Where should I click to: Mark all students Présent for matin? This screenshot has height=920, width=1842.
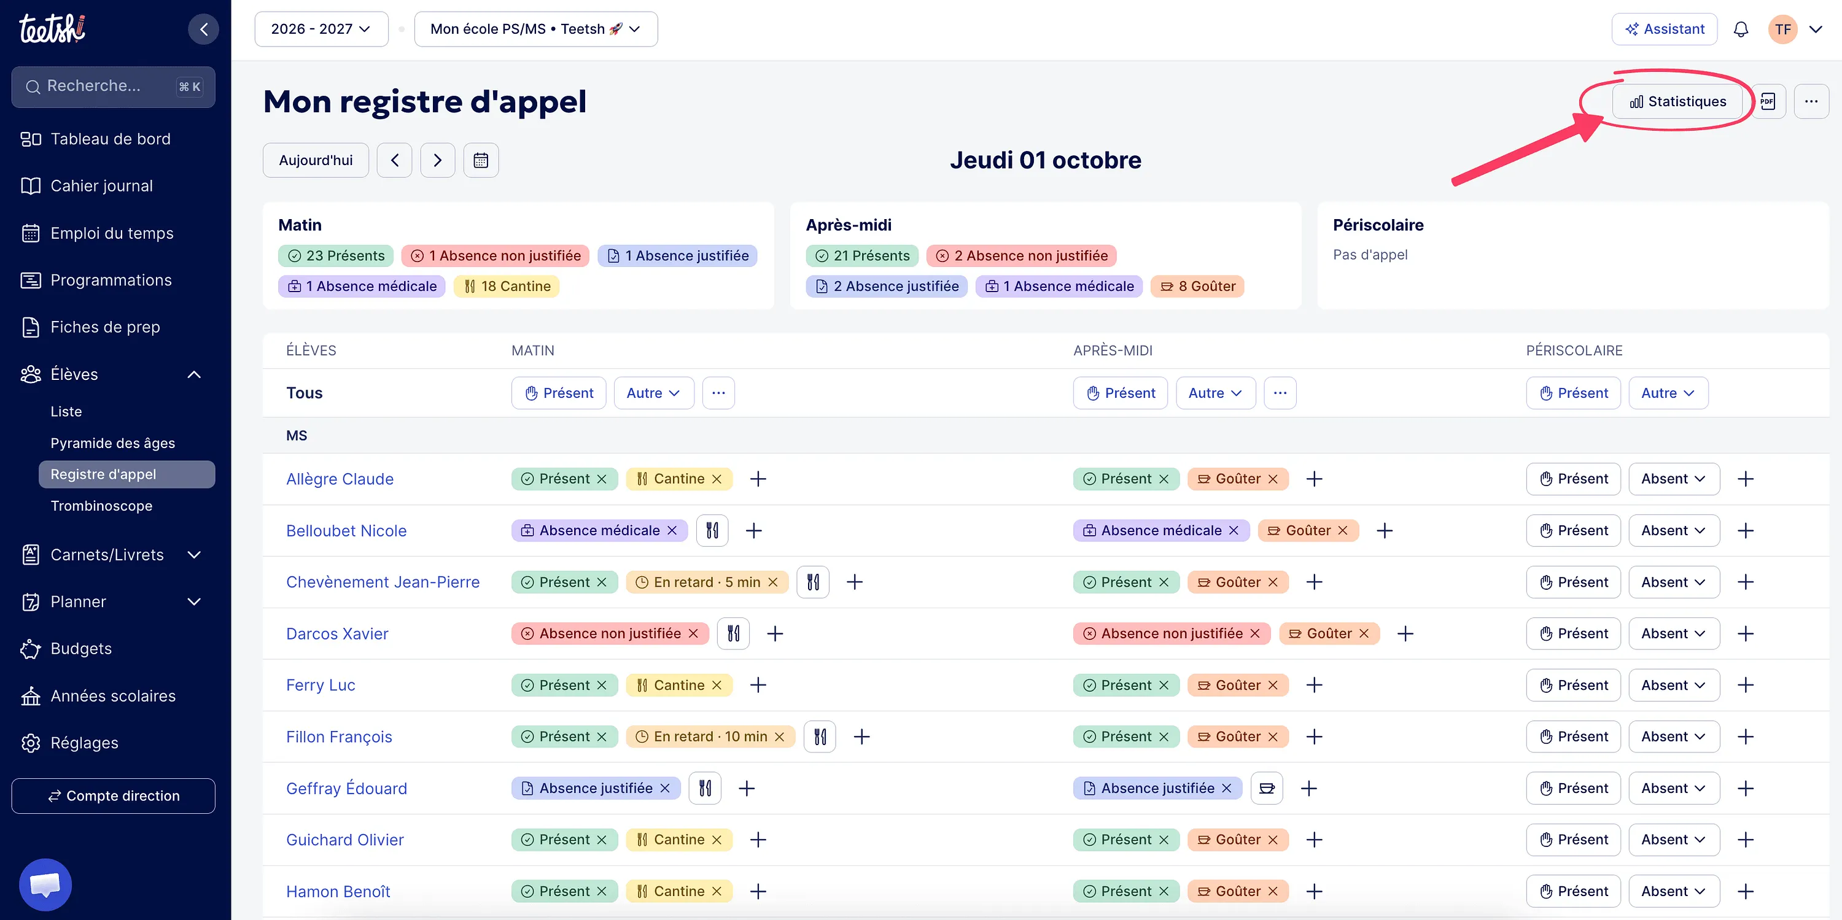click(x=559, y=393)
